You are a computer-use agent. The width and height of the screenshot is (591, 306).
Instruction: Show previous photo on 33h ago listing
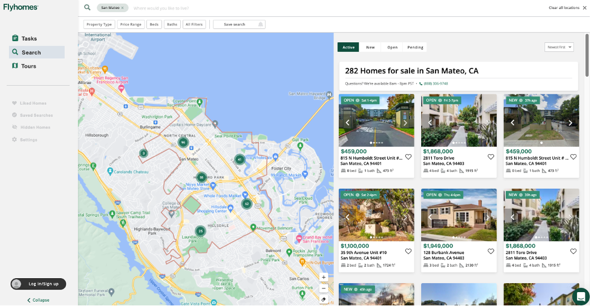coord(512,217)
